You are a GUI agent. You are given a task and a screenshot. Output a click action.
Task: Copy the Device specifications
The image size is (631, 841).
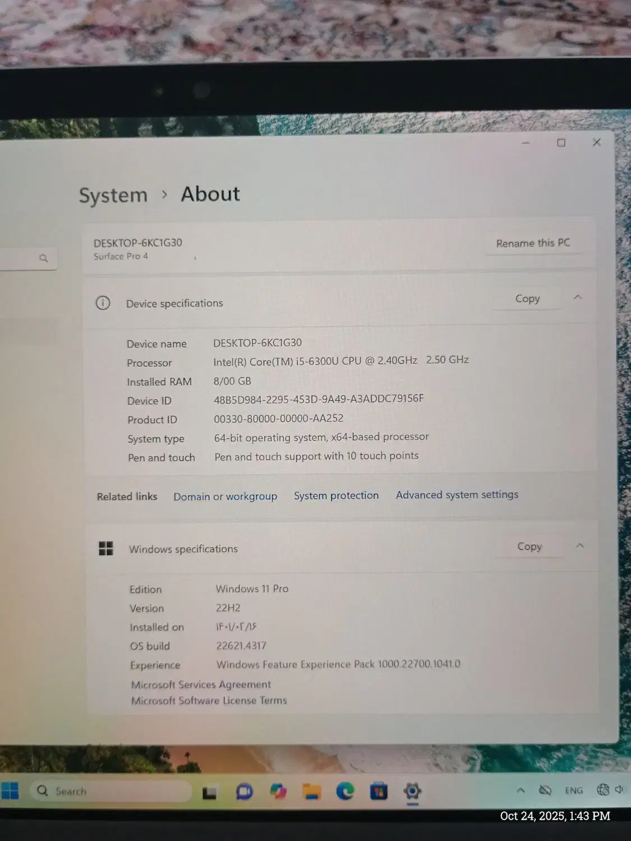coord(527,299)
